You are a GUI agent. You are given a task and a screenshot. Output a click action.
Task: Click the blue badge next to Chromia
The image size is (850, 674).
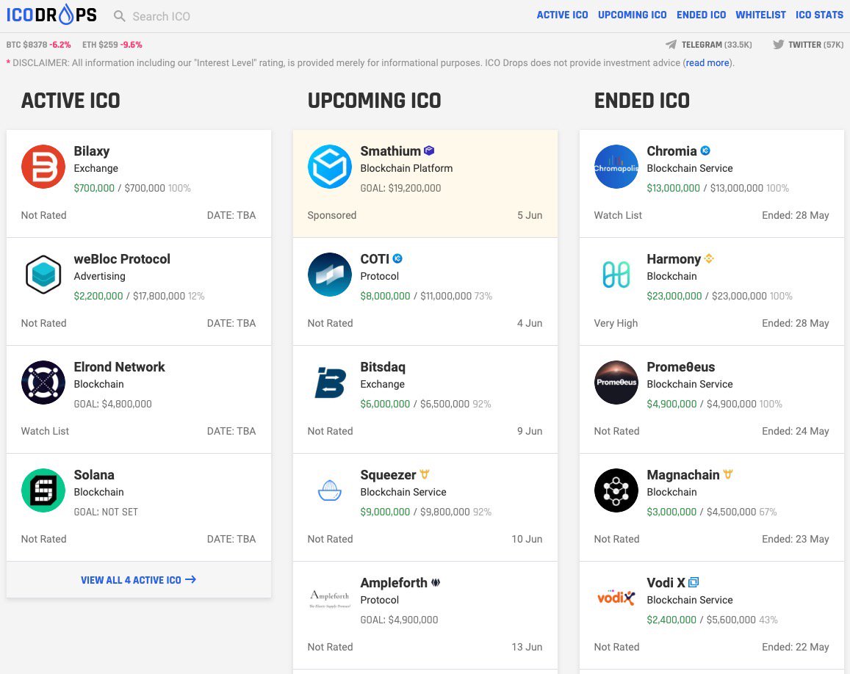(x=705, y=151)
